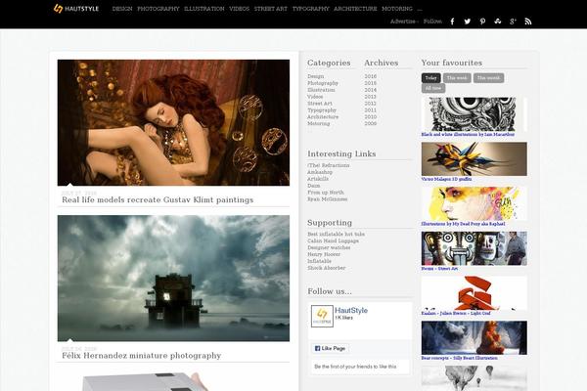
Task: Open the Street Art item in top navigation
Action: (x=271, y=9)
